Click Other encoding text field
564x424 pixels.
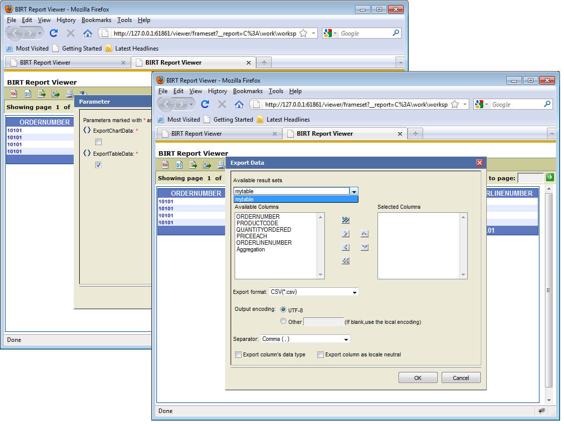pos(323,322)
